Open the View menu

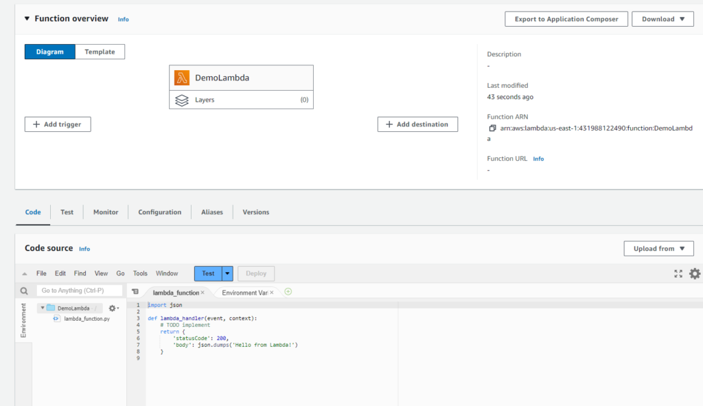tap(101, 273)
